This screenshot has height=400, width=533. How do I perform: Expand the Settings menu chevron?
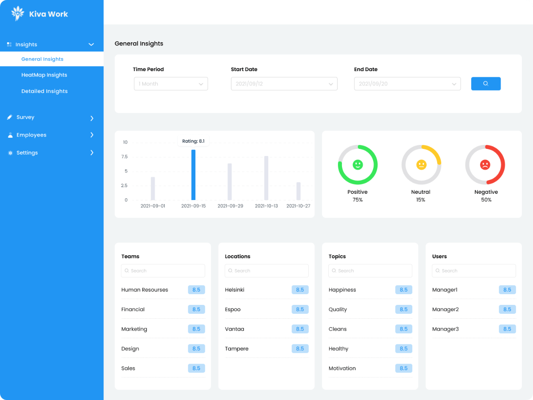pos(92,153)
